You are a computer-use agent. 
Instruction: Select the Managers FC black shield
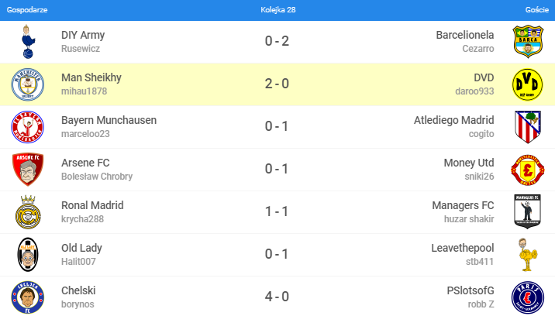528,211
